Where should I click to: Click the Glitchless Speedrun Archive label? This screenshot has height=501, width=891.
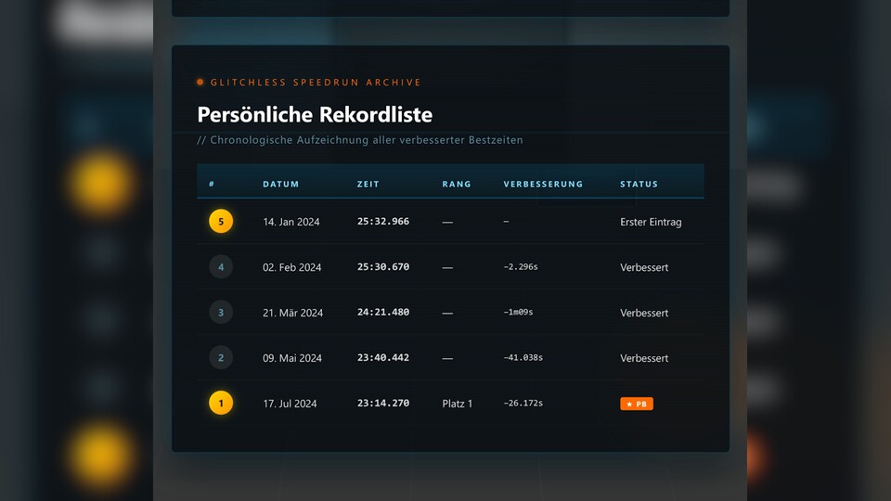coord(316,83)
